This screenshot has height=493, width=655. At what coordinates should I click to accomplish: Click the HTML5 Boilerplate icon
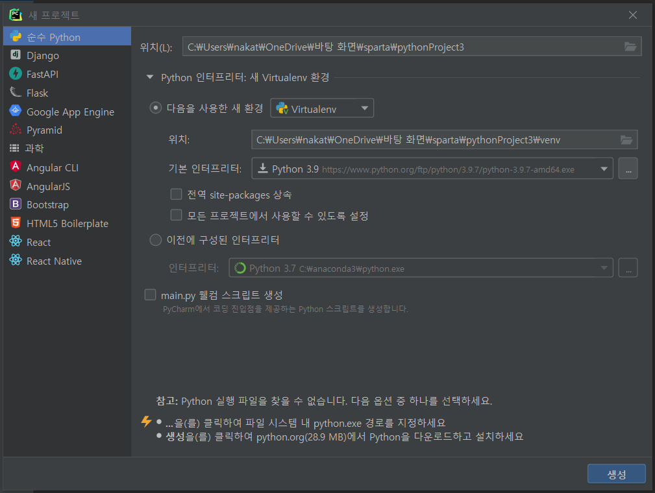pyautogui.click(x=16, y=223)
